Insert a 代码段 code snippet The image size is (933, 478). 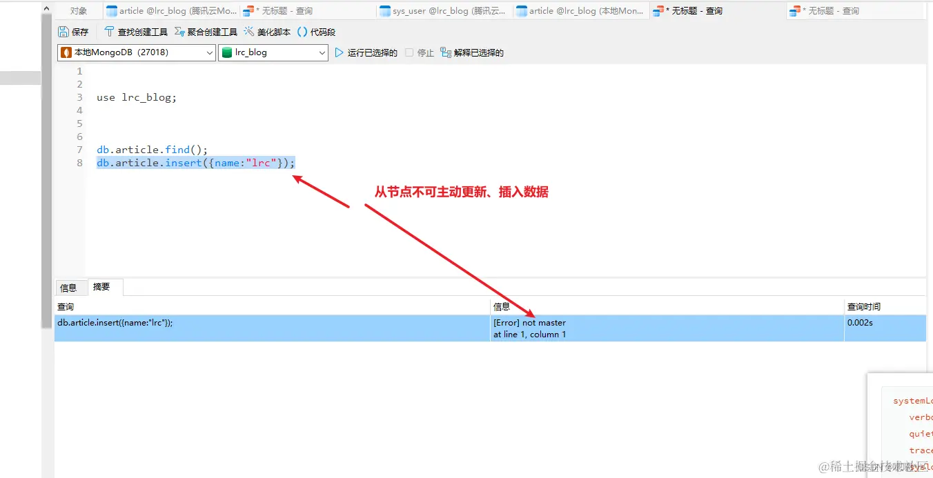click(x=320, y=31)
